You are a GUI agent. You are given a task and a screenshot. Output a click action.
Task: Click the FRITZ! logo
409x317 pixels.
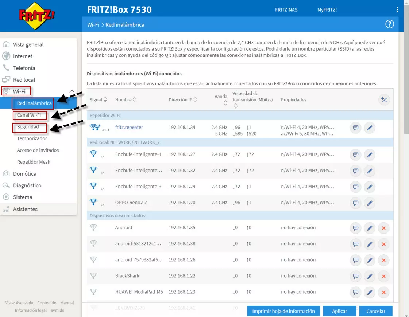(x=37, y=16)
